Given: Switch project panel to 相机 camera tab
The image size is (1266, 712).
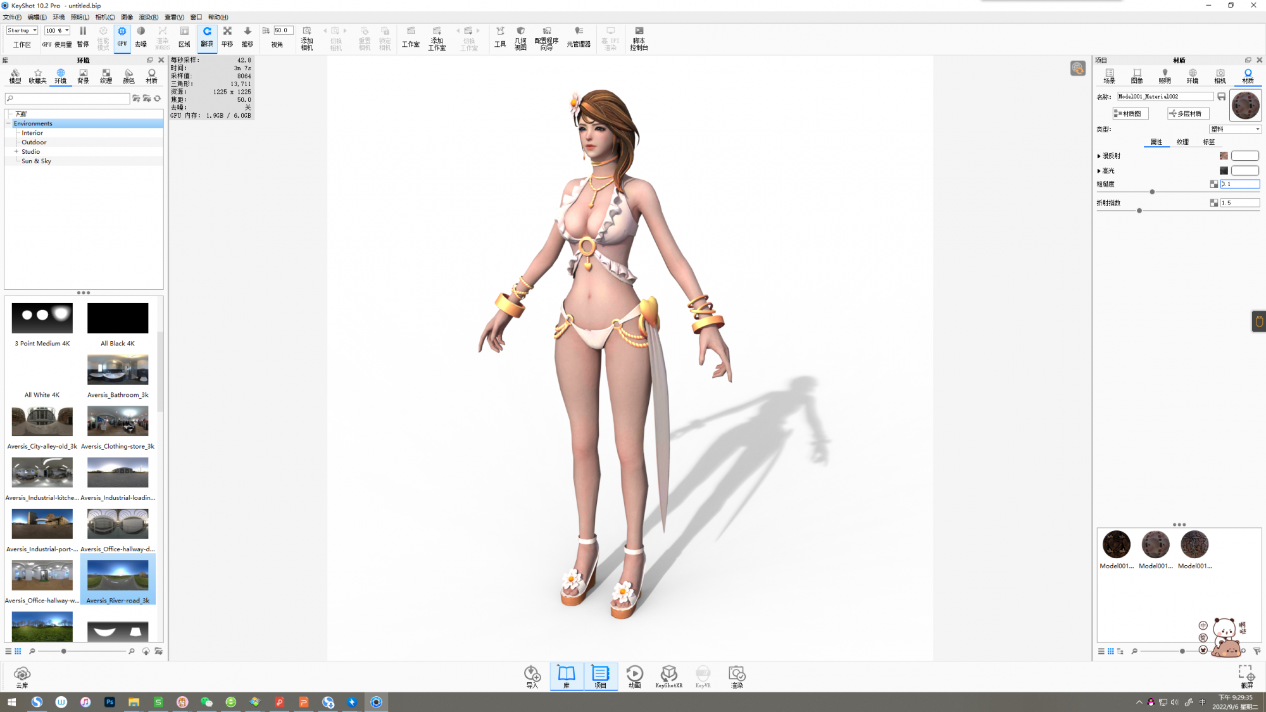Looking at the screenshot, I should tap(1220, 76).
